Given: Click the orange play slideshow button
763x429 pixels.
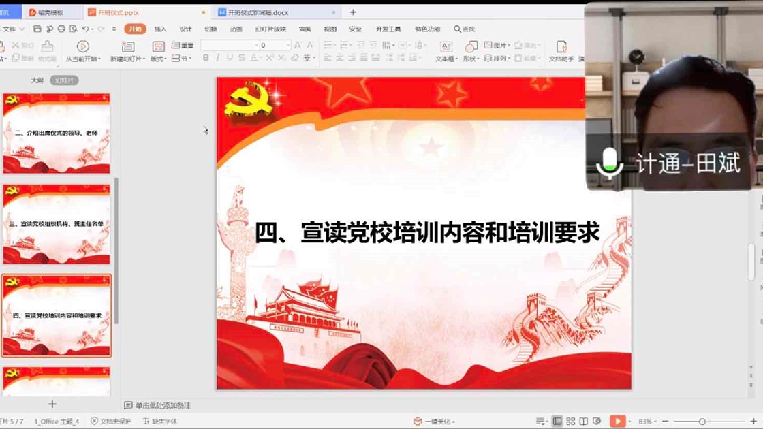Looking at the screenshot, I should (x=617, y=422).
